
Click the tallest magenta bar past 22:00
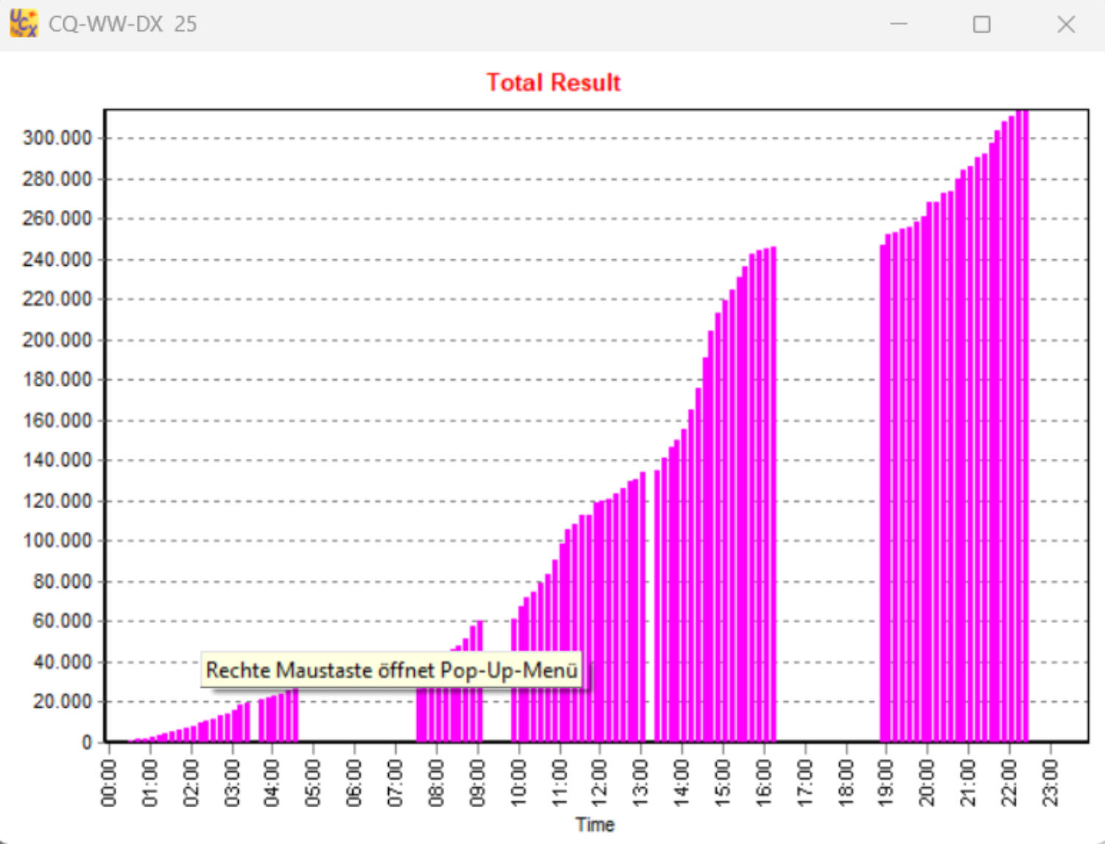[1025, 427]
